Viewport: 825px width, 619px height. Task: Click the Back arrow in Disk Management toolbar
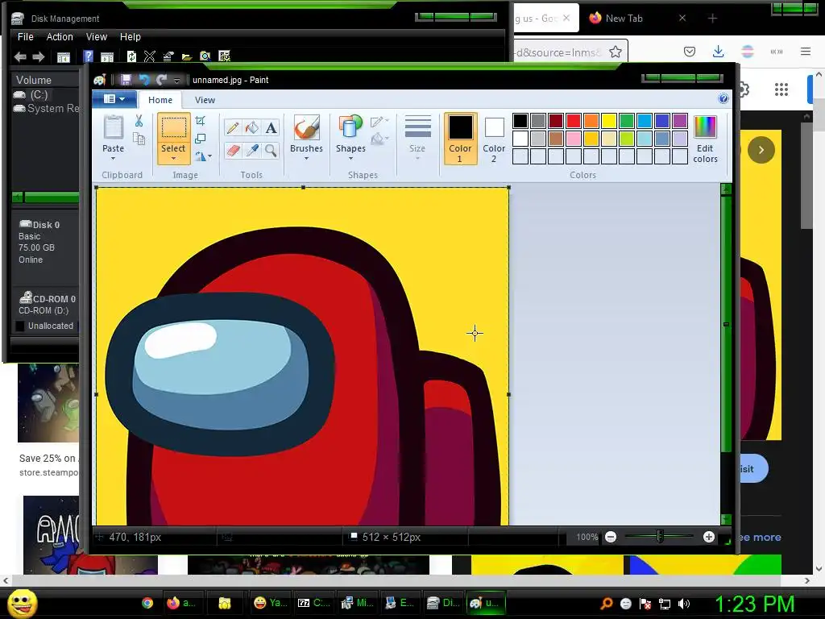[x=20, y=57]
